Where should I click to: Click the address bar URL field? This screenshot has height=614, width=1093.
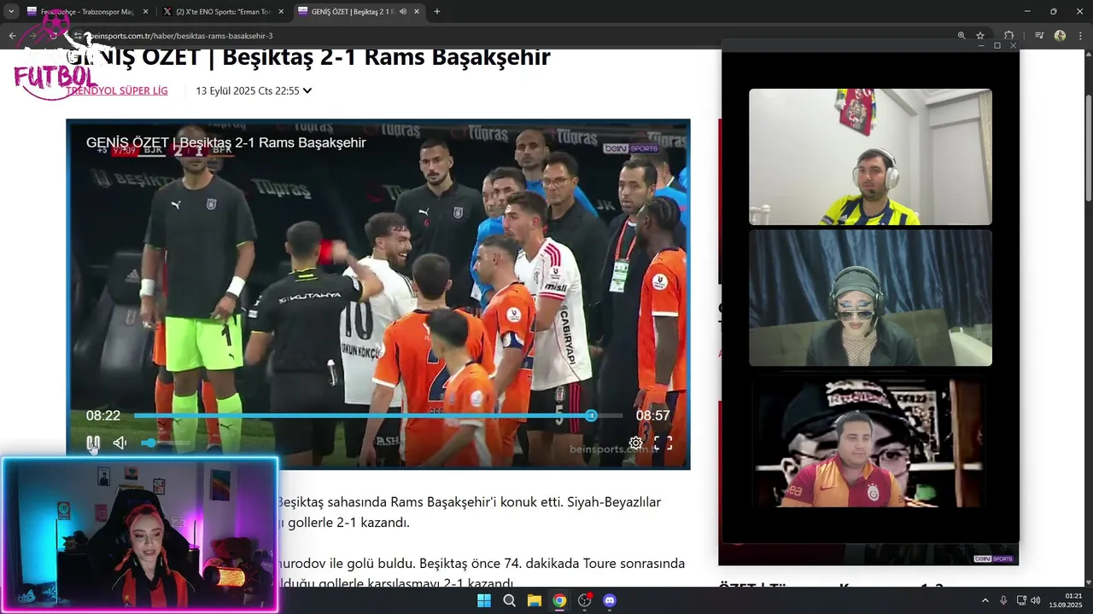click(512, 36)
